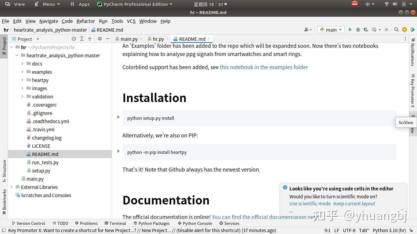Collapse heartrate_analysis_python-master folder arrow
Viewport: 417px width, 234px height.
pos(17,55)
